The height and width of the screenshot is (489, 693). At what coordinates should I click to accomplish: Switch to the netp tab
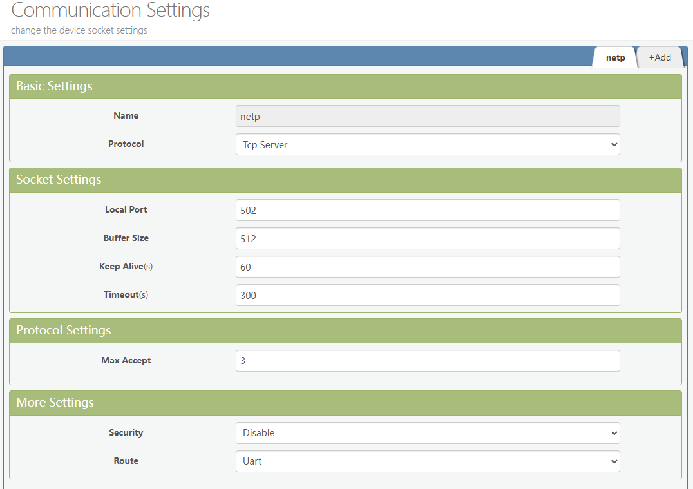615,57
